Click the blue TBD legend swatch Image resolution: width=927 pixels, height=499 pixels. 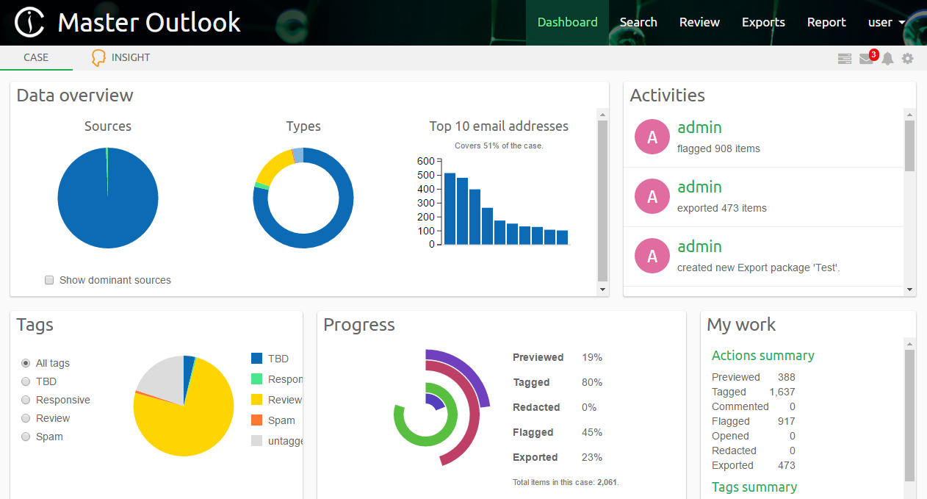[x=258, y=358]
